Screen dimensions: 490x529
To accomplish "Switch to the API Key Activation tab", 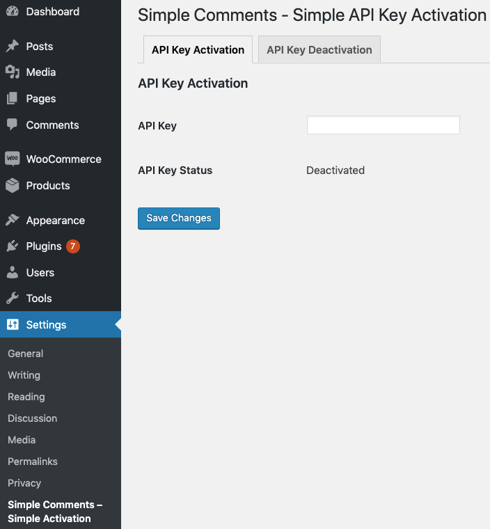I will 198,49.
